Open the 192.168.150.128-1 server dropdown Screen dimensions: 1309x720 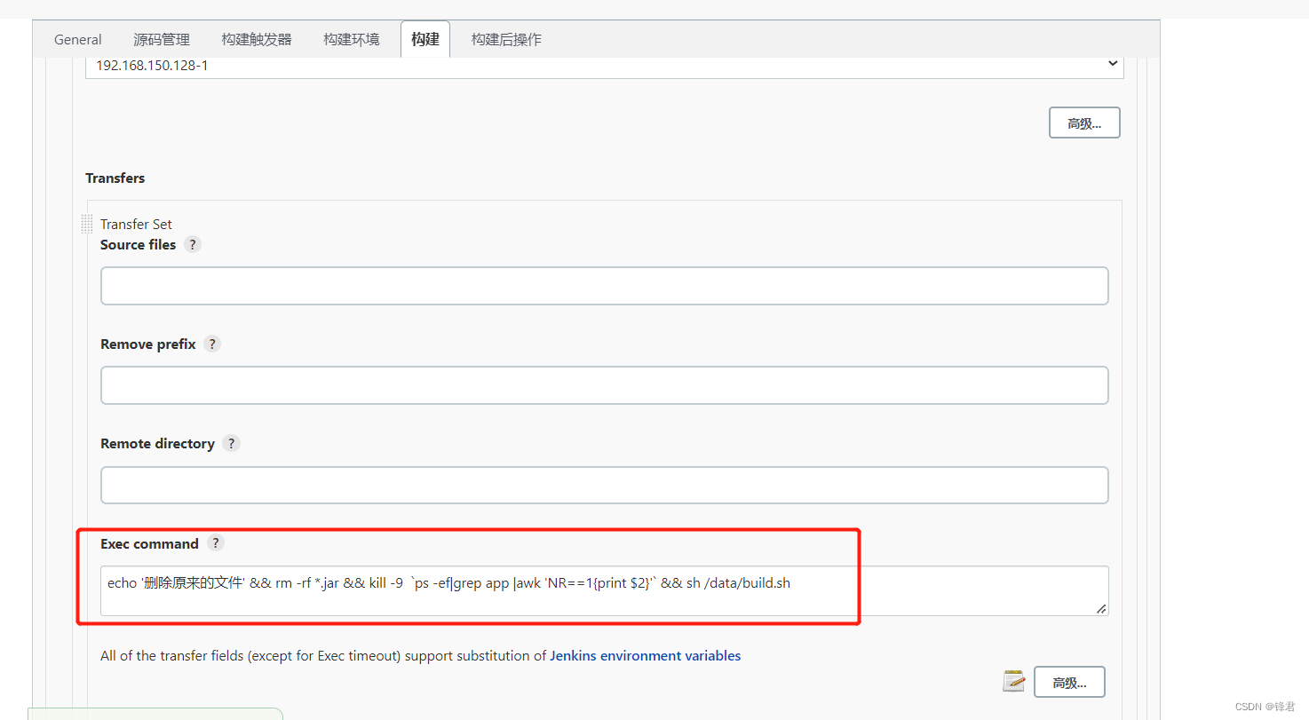pos(605,65)
